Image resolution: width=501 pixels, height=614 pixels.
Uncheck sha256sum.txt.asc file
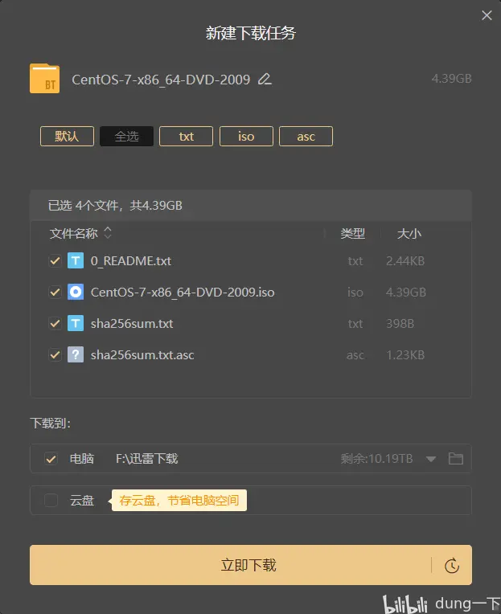[55, 354]
